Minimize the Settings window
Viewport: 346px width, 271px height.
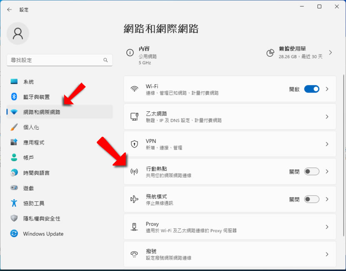(x=302, y=7)
